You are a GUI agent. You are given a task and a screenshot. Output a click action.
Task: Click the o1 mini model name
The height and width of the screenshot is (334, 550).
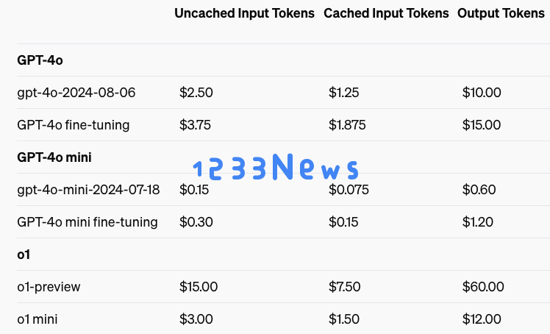(37, 319)
